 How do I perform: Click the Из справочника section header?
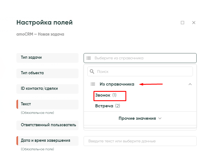click(117, 84)
